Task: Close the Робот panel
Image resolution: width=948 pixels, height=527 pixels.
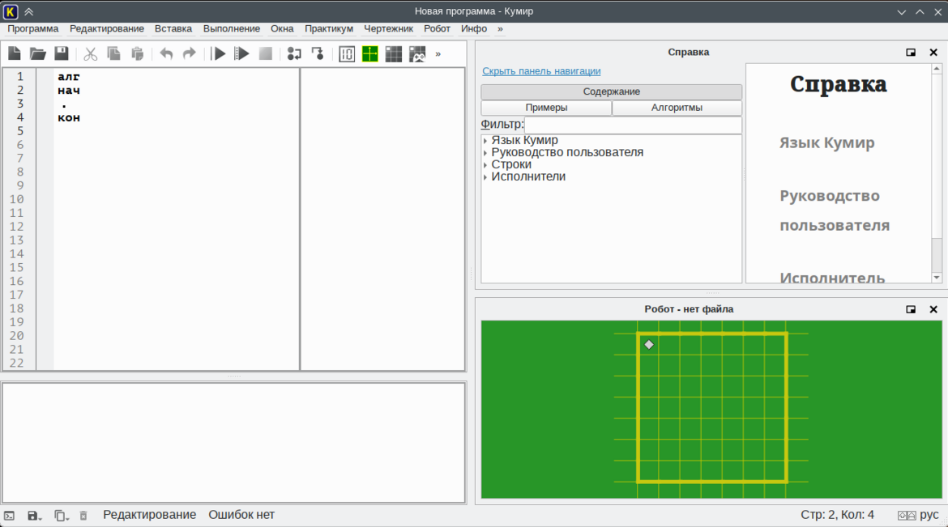Action: 933,309
